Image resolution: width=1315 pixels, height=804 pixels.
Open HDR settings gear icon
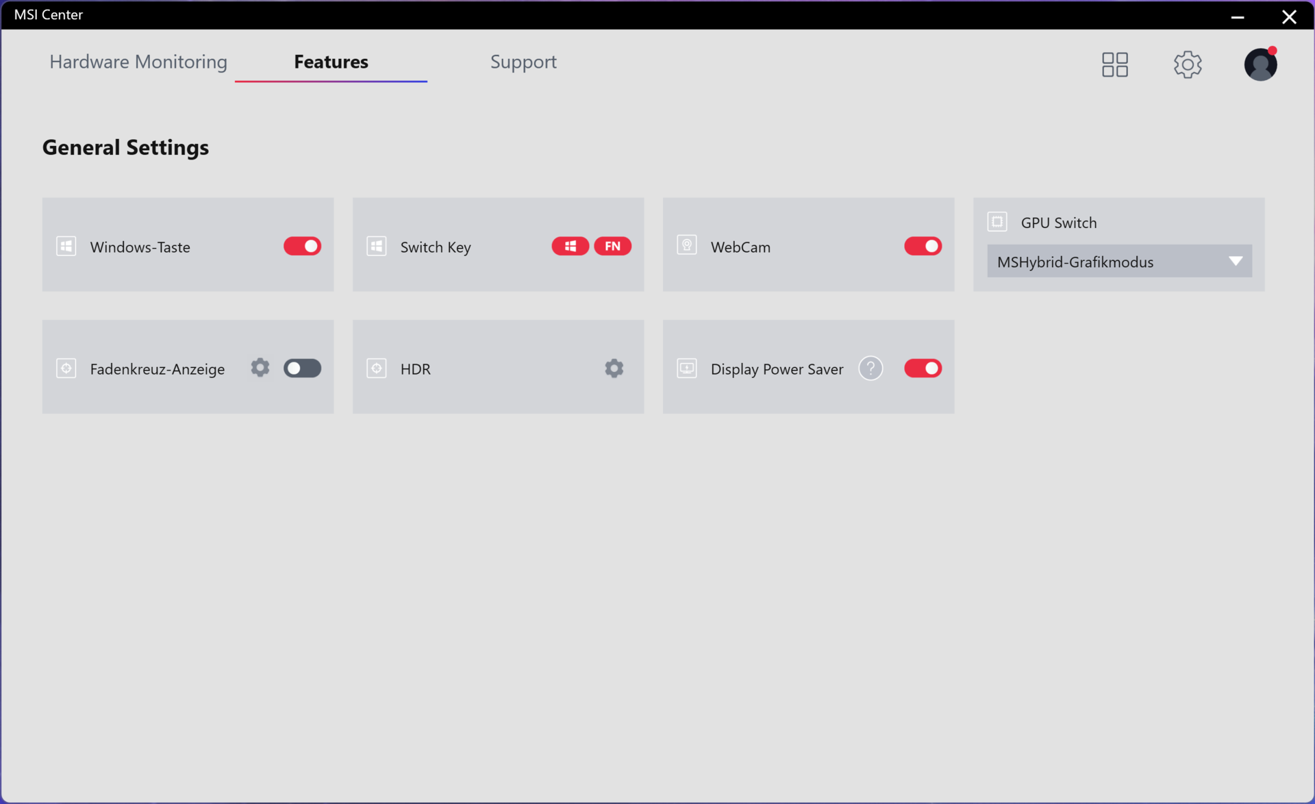(614, 368)
